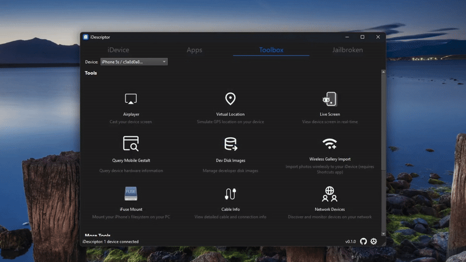The image size is (466, 262).
Task: Maximize the iDescriptor window
Action: pos(362,37)
